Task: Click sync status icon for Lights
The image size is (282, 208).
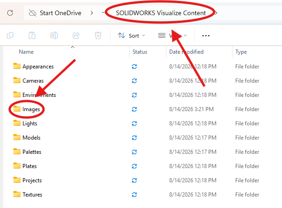Action: pyautogui.click(x=134, y=124)
